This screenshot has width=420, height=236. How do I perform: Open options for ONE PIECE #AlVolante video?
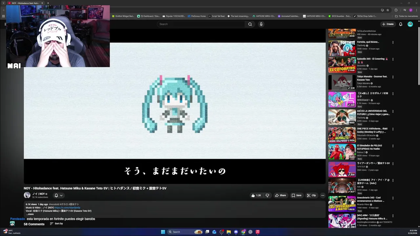[x=393, y=129]
